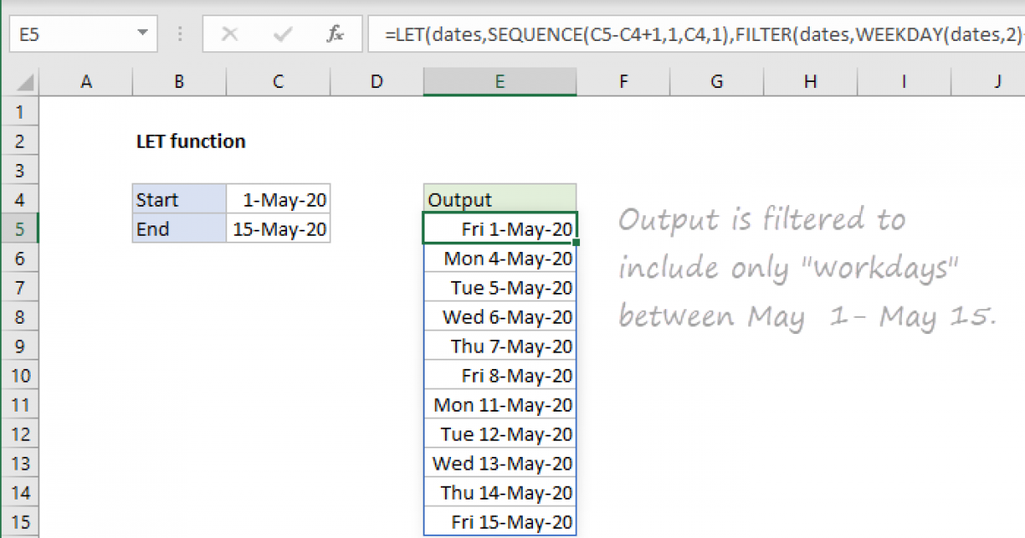This screenshot has height=538, width=1025.
Task: Click the formula bar to edit the LET formula
Action: pos(598,34)
